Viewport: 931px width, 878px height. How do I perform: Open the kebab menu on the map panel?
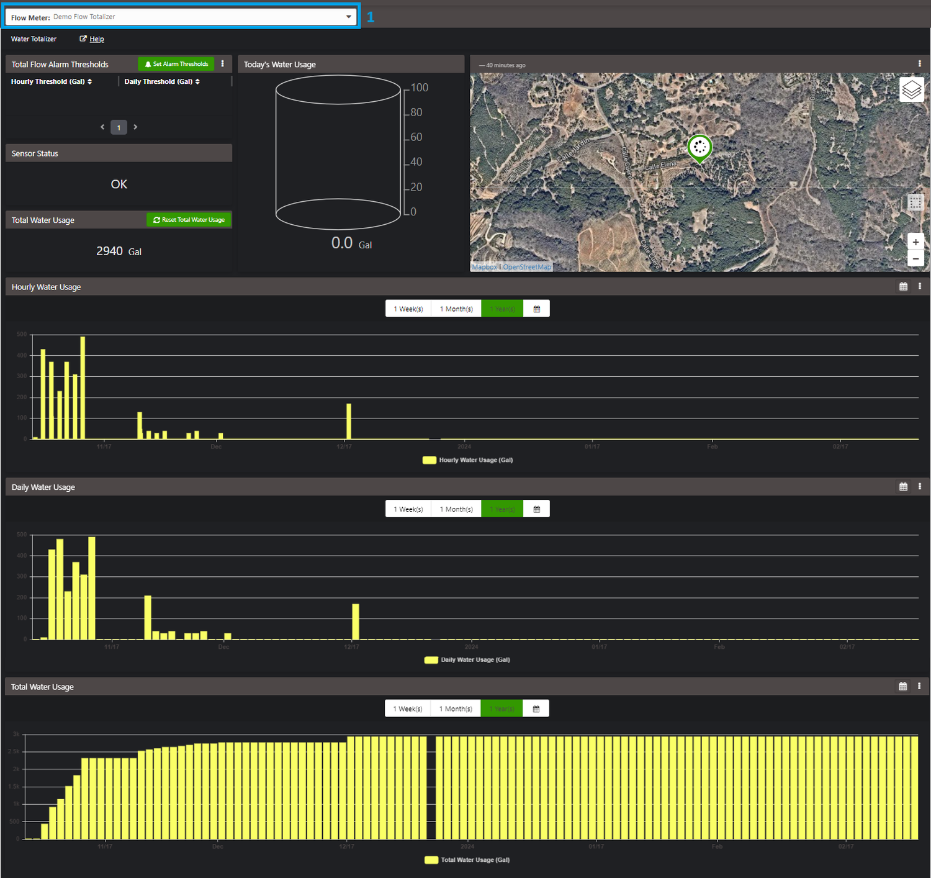(920, 63)
